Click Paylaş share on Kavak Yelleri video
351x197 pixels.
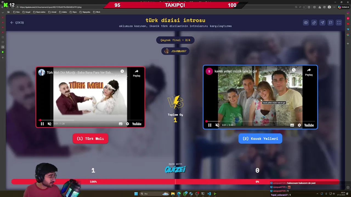[x=309, y=72]
